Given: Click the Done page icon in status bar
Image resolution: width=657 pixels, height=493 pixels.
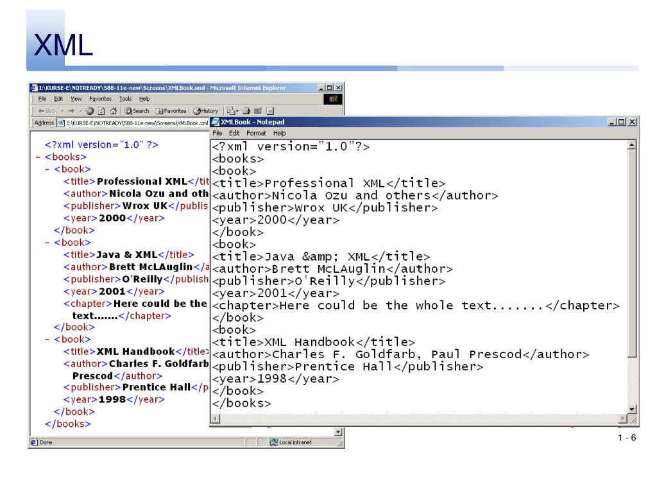Looking at the screenshot, I should pos(35,442).
